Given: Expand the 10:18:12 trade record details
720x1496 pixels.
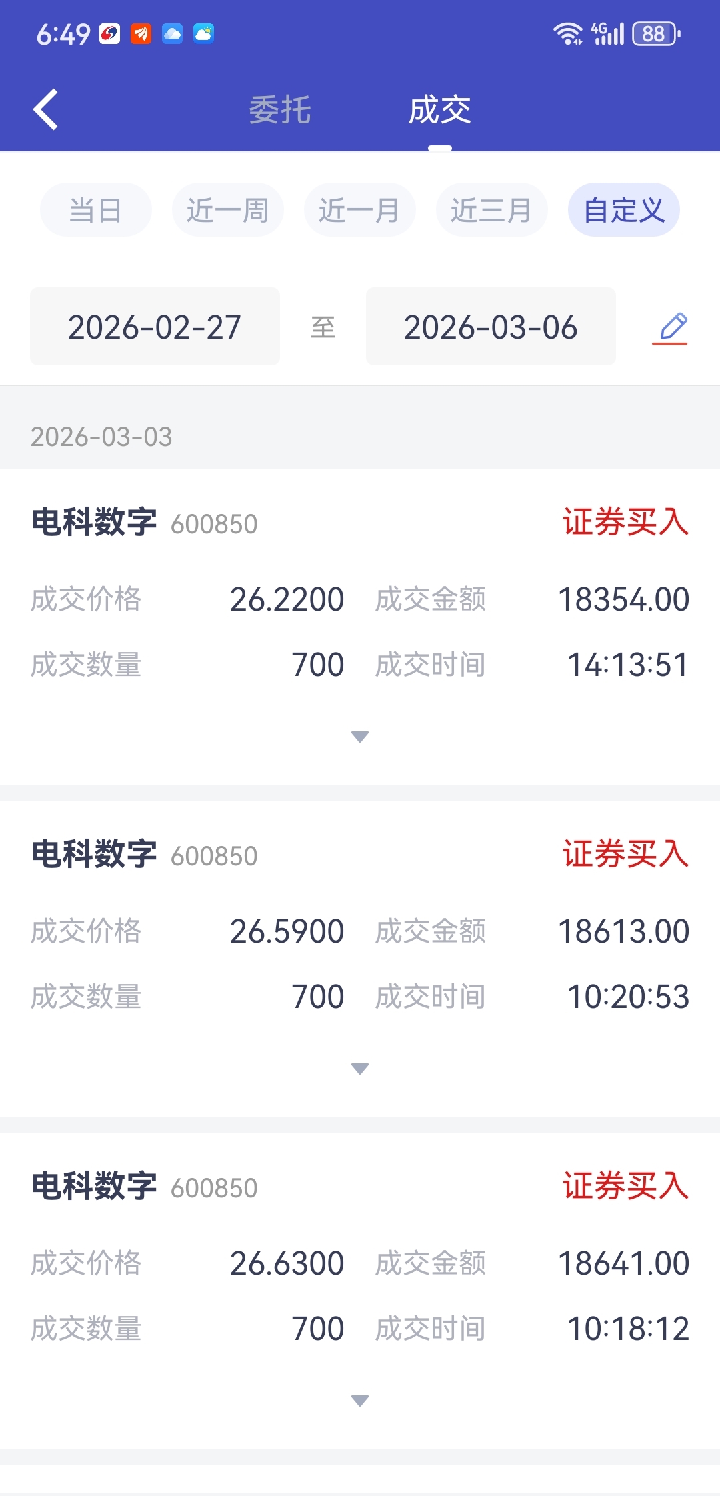Looking at the screenshot, I should click(x=360, y=1401).
